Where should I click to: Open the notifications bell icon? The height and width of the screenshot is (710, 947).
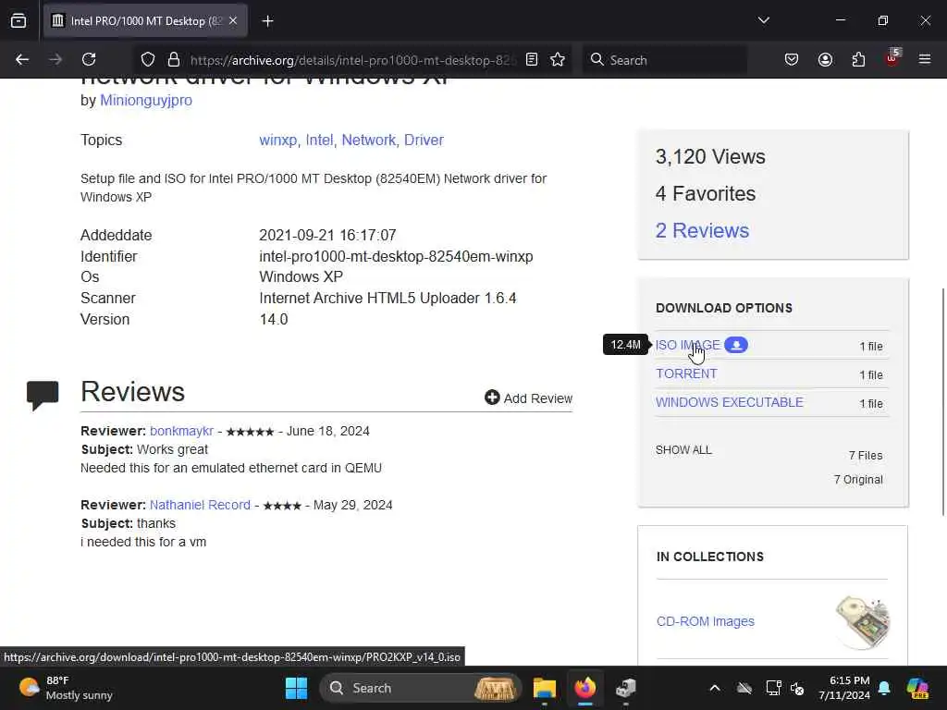884,688
